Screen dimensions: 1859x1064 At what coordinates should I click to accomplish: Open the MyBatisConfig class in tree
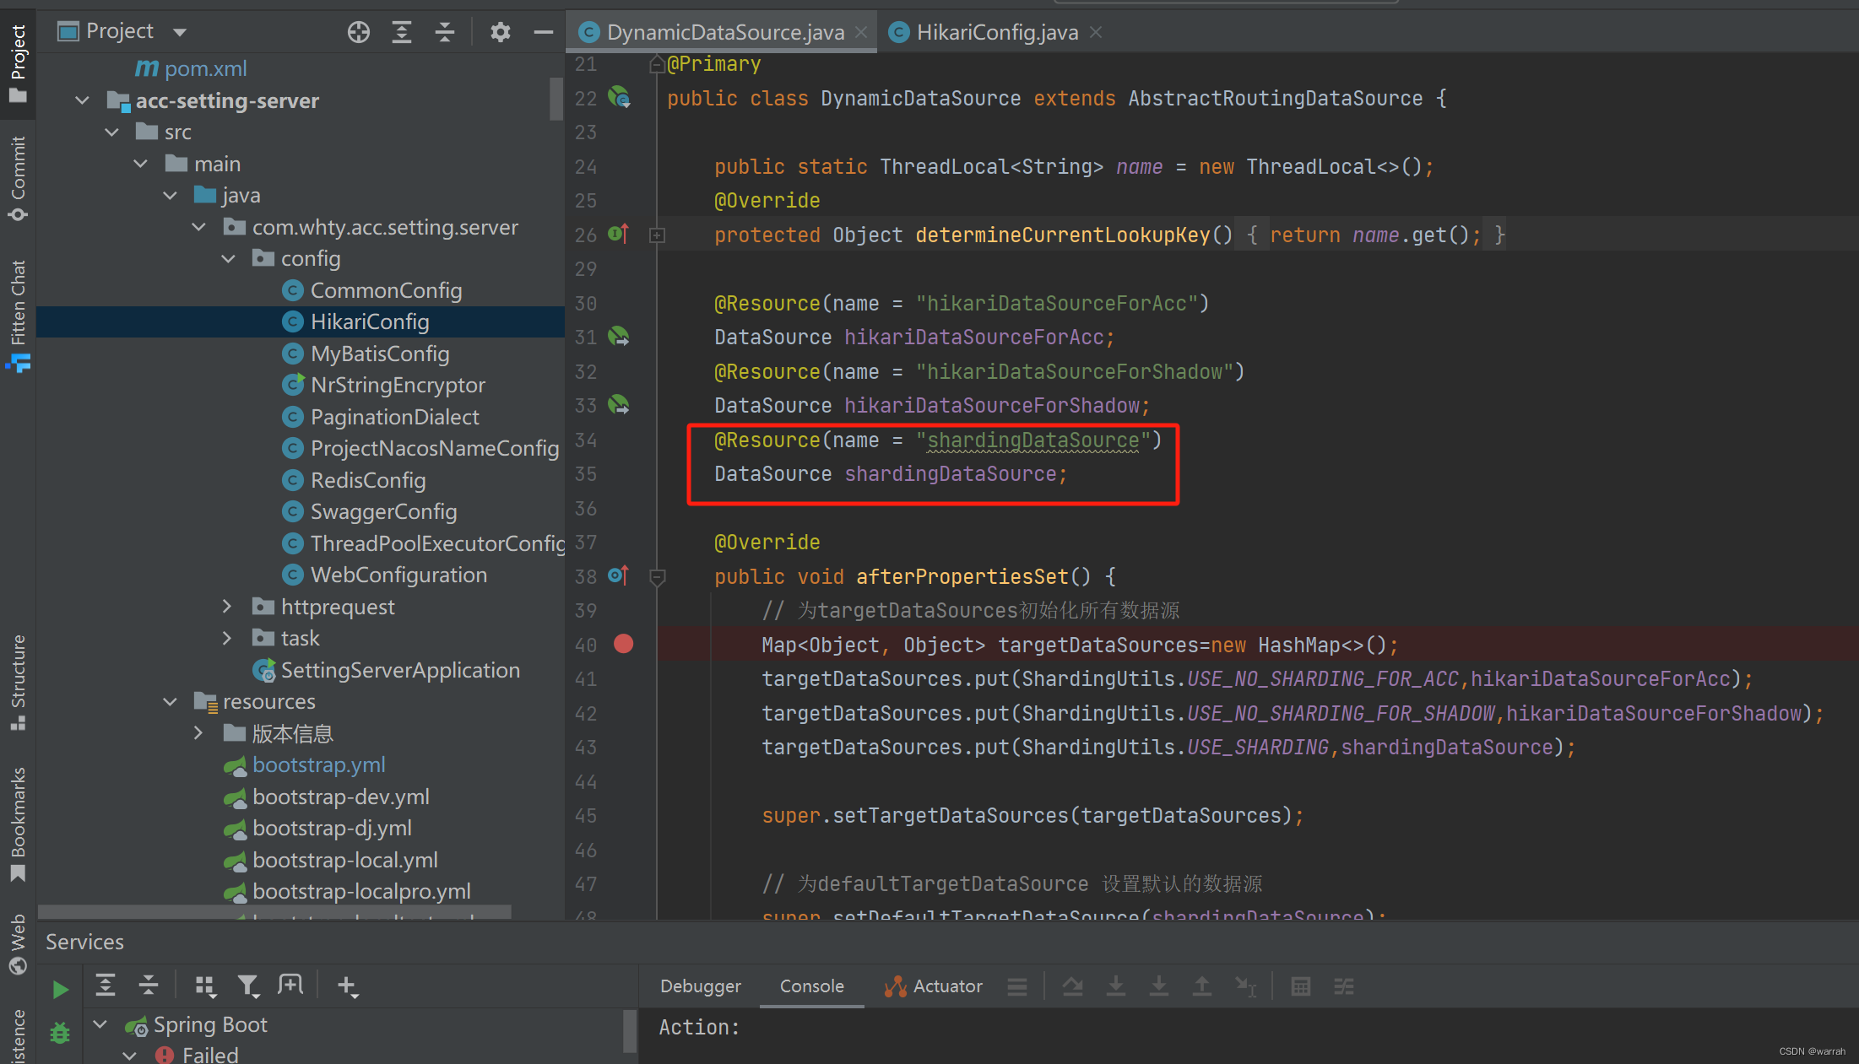pyautogui.click(x=379, y=354)
